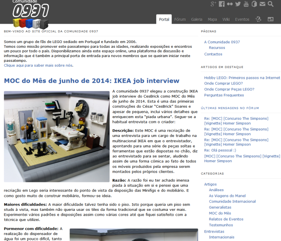This screenshot has width=281, height=241.
Task: Click 'Clique aqui para saber mais sobre nós'
Action: [x=38, y=65]
